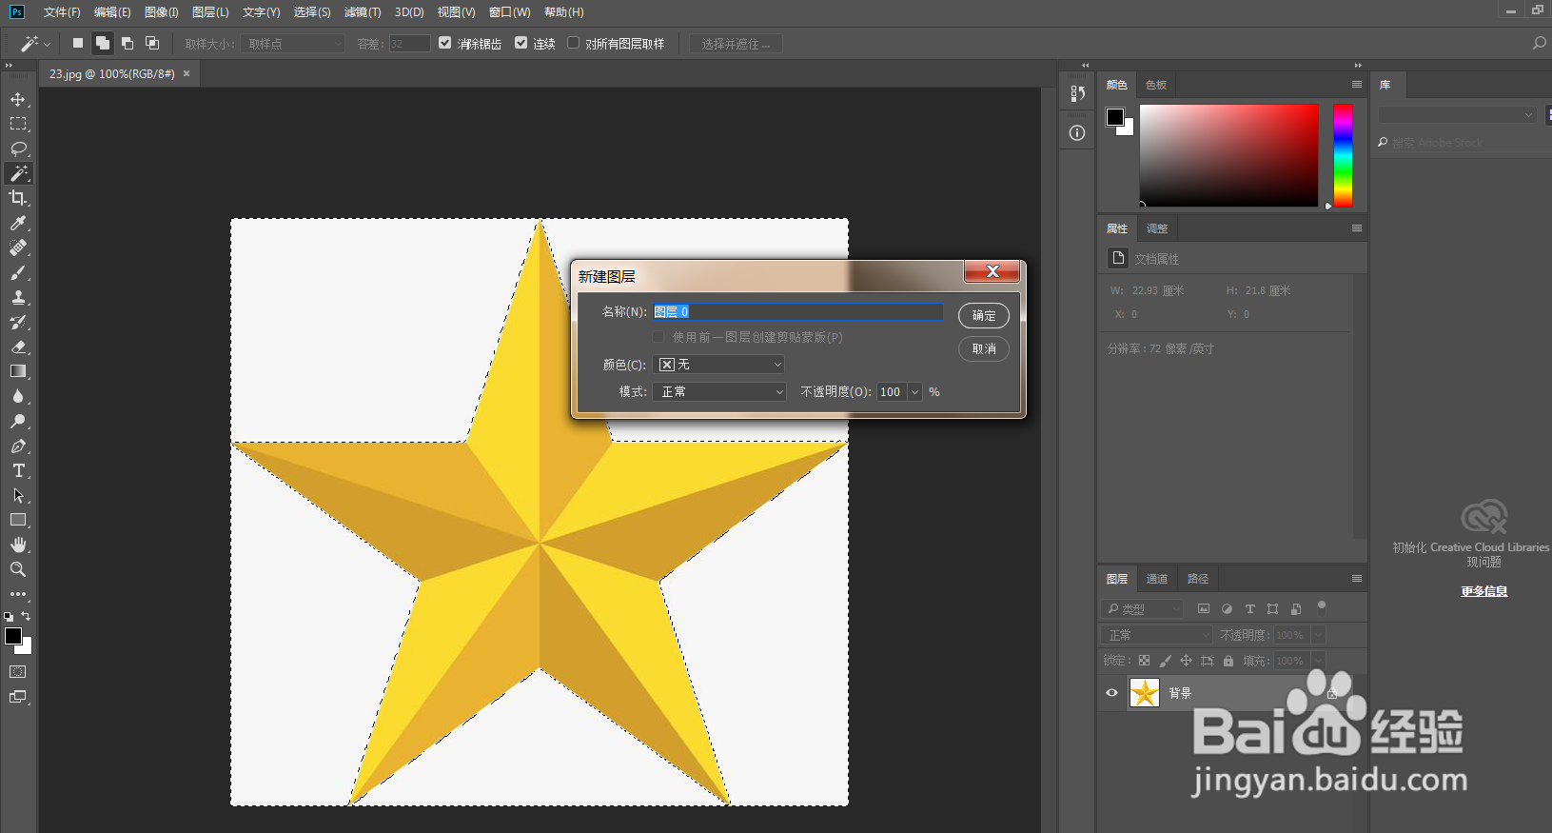Open the Libraries panel dropdown
Viewport: 1552px width, 833px height.
[1458, 114]
